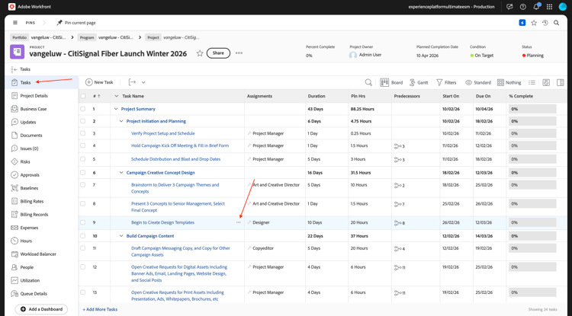The height and width of the screenshot is (316, 572).
Task: Tick the checkbox for task 9
Action: (83, 222)
